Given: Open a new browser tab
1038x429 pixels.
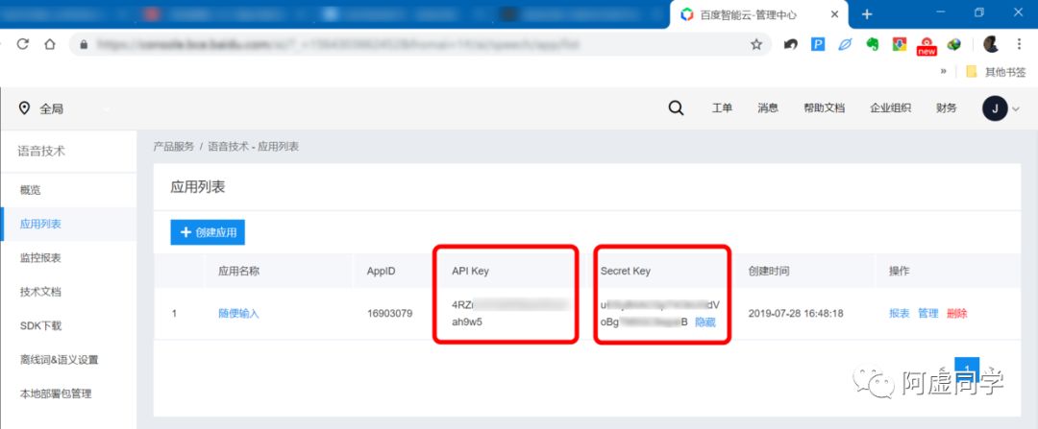Looking at the screenshot, I should tap(867, 13).
